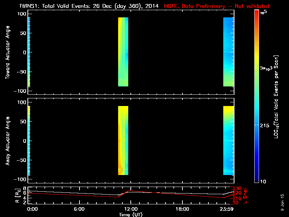Click the red L Shell axis label
This screenshot has height=217, width=289.
point(245,195)
